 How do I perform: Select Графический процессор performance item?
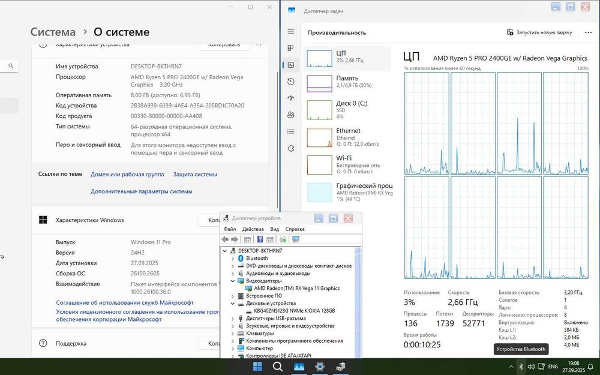(x=347, y=192)
